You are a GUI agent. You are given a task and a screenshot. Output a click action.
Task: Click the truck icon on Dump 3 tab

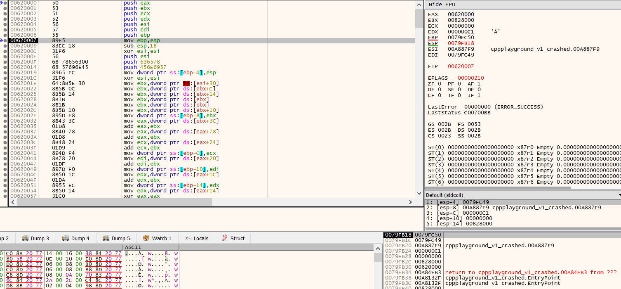click(25, 238)
